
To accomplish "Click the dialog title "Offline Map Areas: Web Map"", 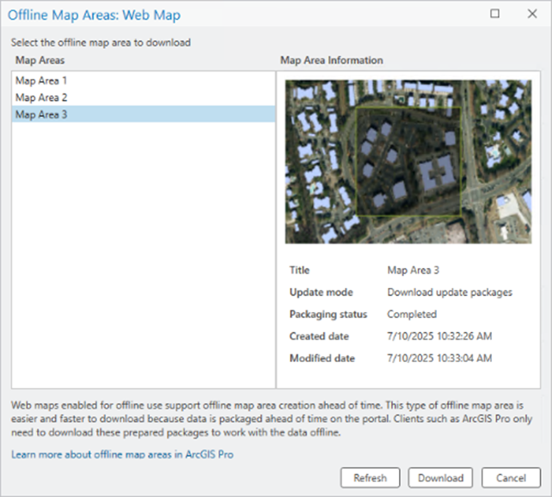I will click(95, 15).
